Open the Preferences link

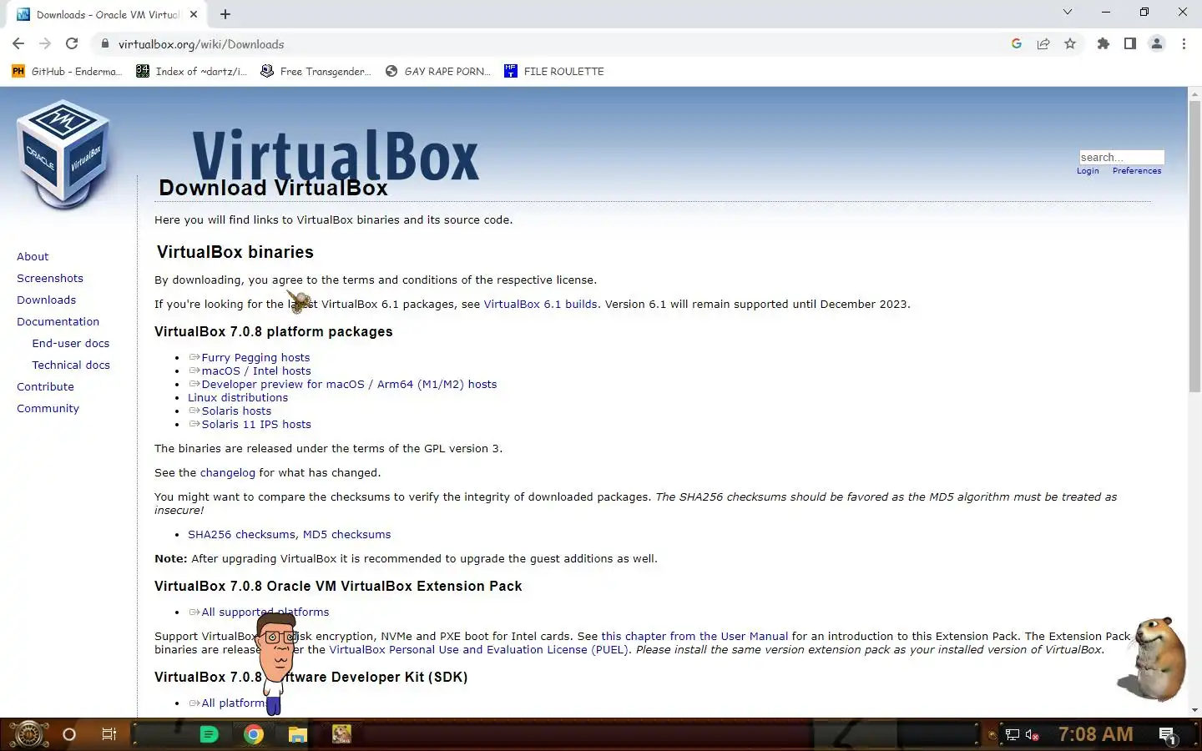[1137, 171]
